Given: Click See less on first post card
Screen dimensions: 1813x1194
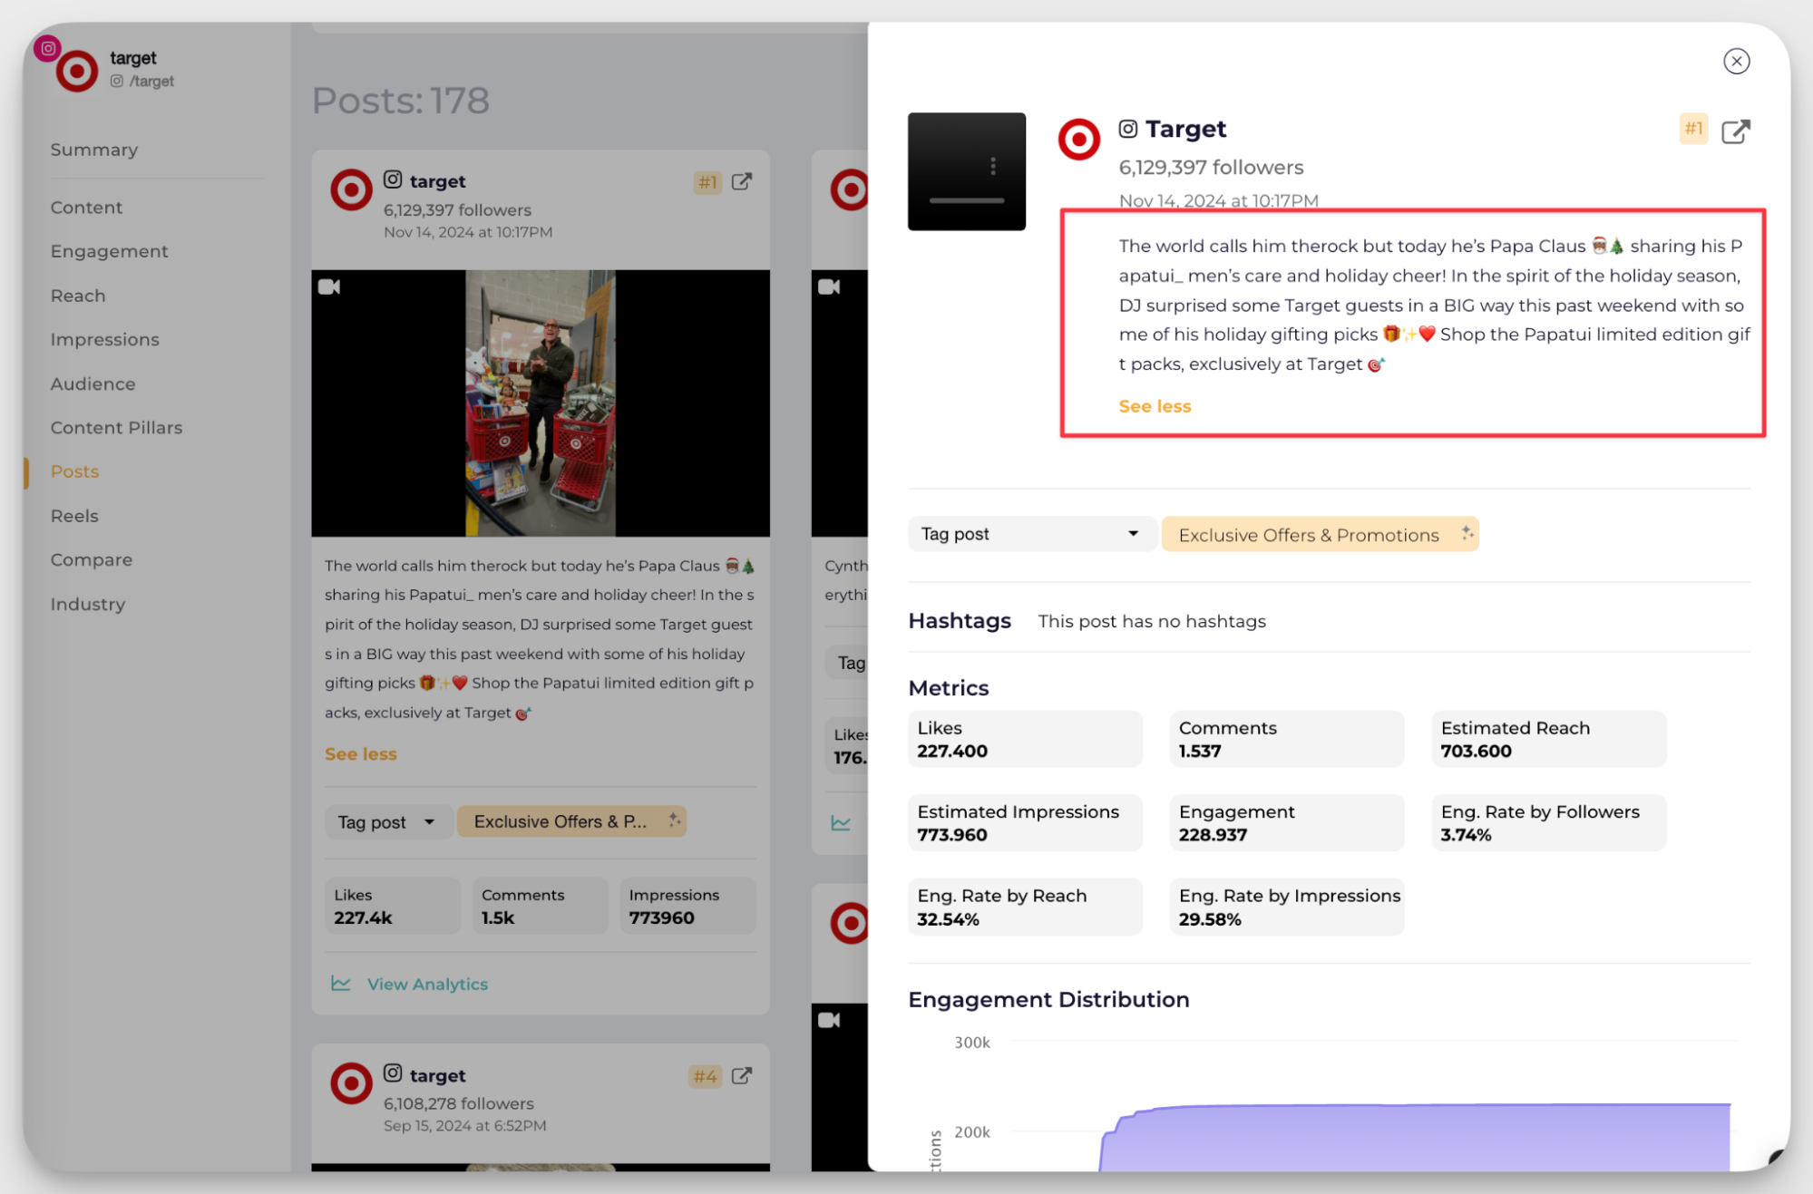Looking at the screenshot, I should tap(361, 753).
